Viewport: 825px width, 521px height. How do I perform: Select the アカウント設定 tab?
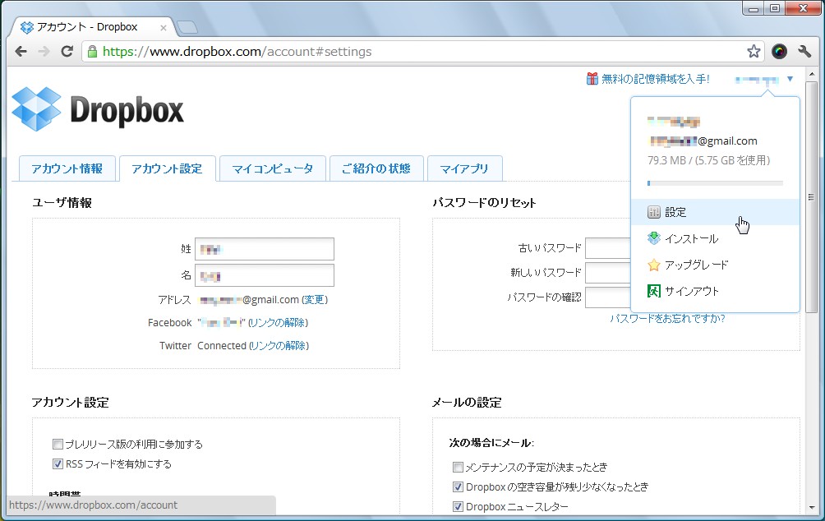(x=168, y=168)
